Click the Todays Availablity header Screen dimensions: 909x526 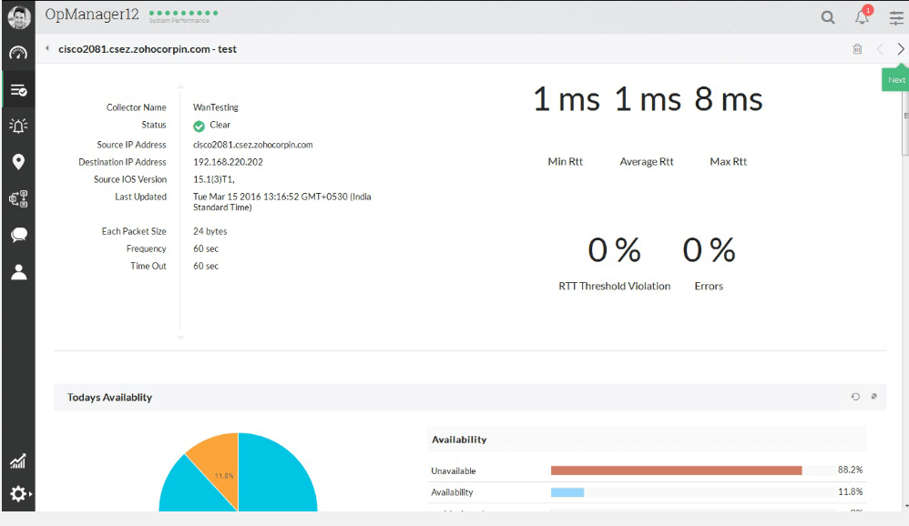click(x=109, y=398)
